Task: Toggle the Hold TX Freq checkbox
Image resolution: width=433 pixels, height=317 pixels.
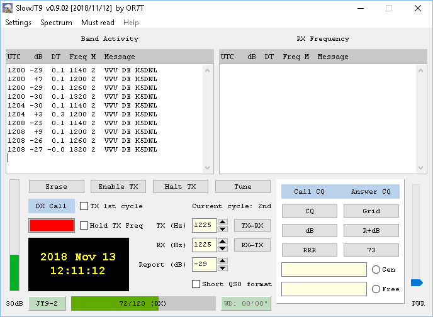Action: [84, 225]
